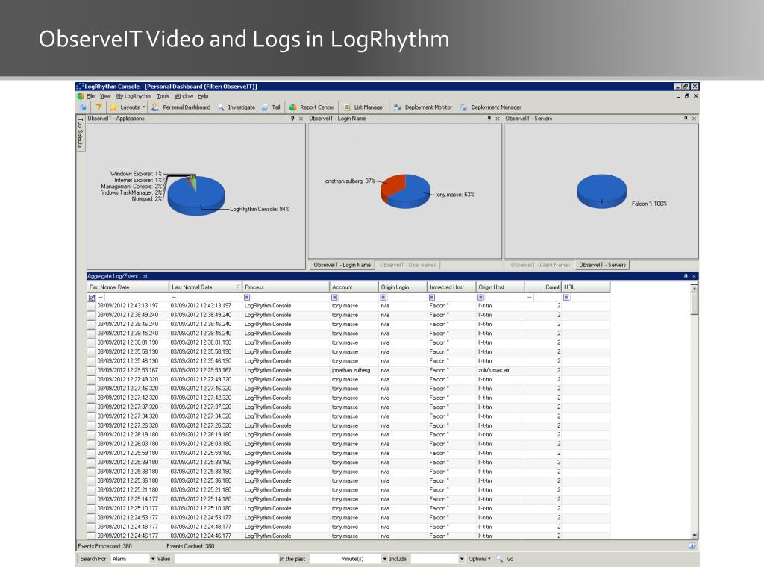Open Count filter operator dropdown
The width and height of the screenshot is (764, 573).
[530, 298]
